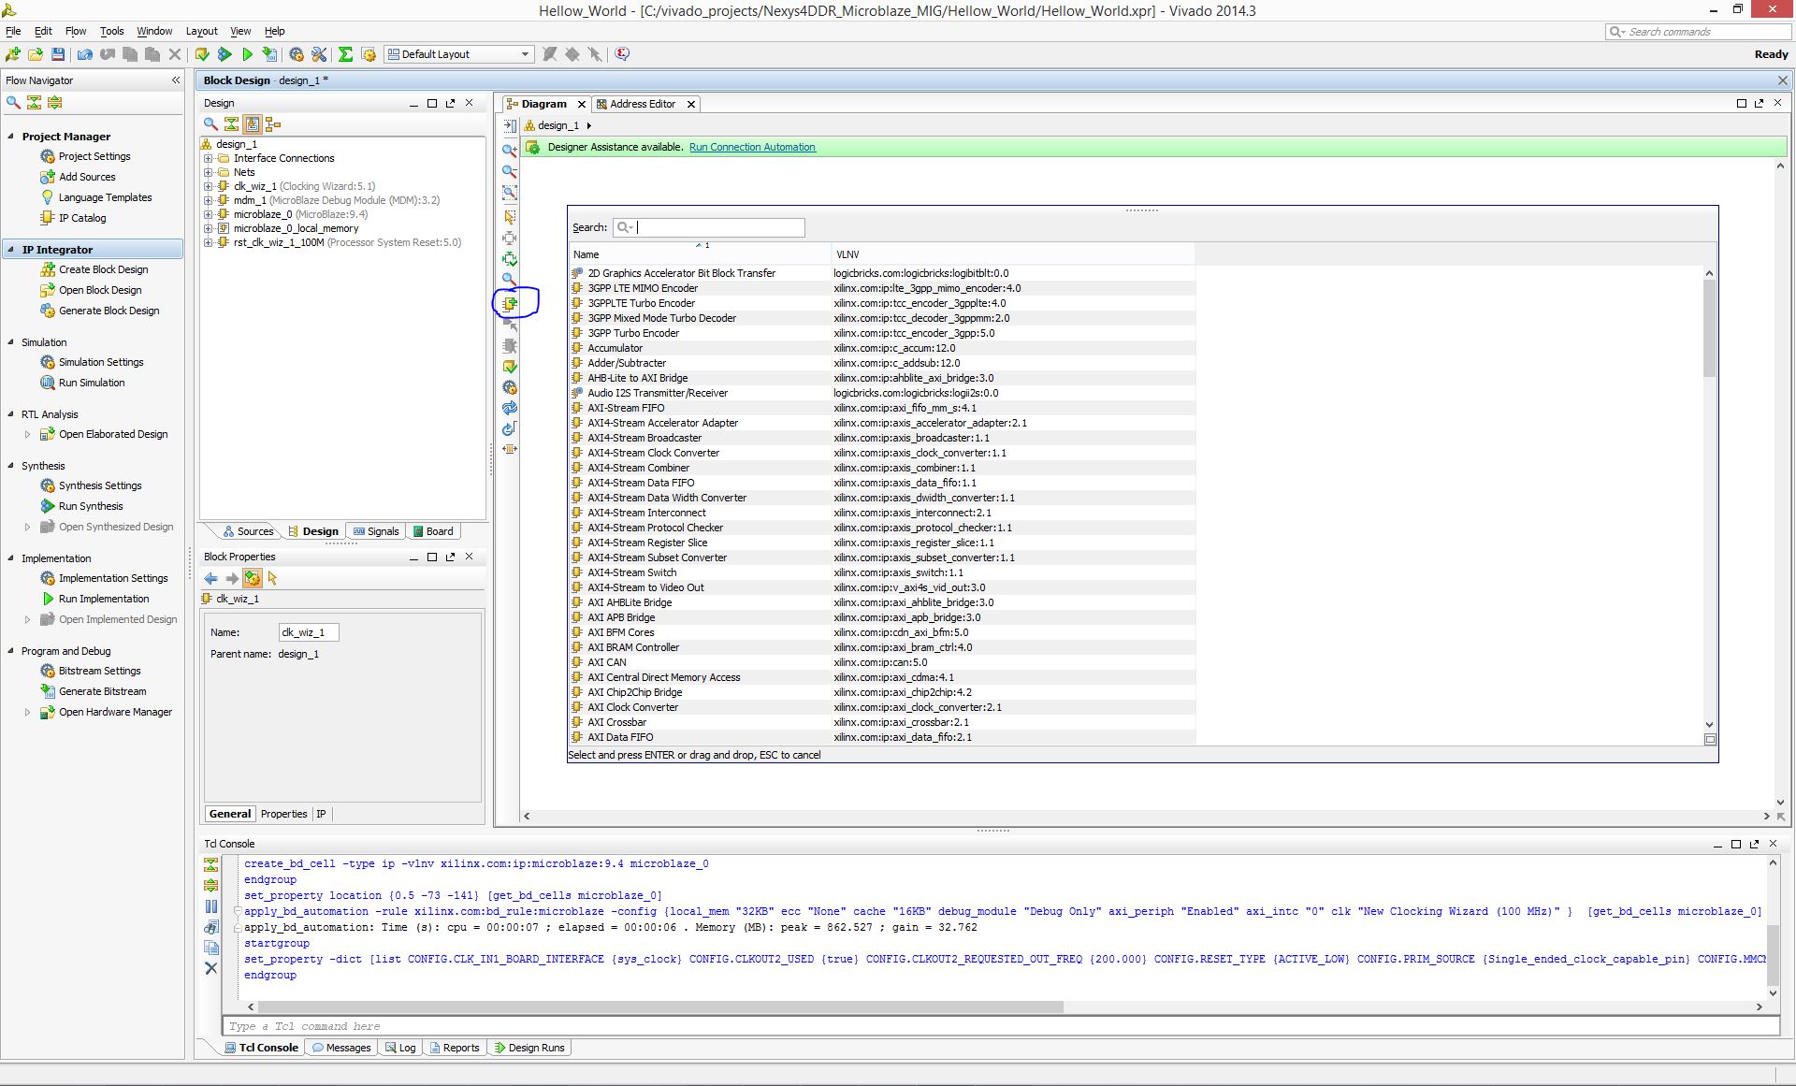
Task: Click Copy icon in Tcl Console sidebar
Action: click(x=211, y=948)
